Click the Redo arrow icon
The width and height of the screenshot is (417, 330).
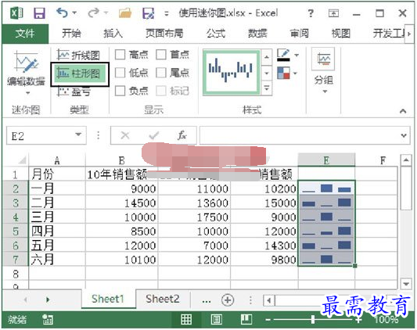coord(93,13)
